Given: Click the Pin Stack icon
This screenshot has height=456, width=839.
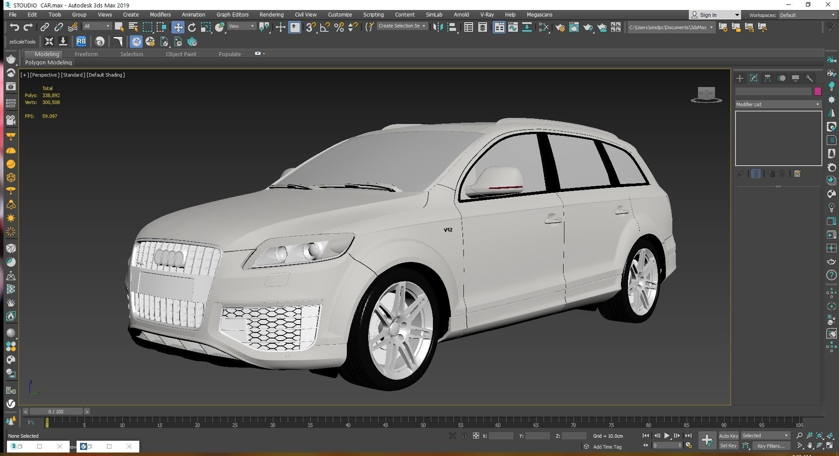Looking at the screenshot, I should click(740, 174).
